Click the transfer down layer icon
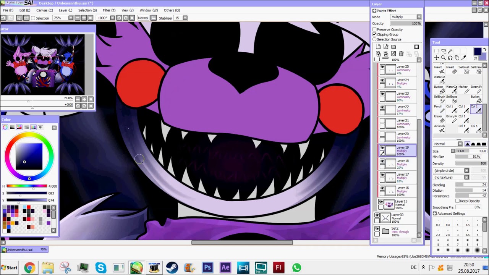This screenshot has width=489, height=275. [378, 54]
